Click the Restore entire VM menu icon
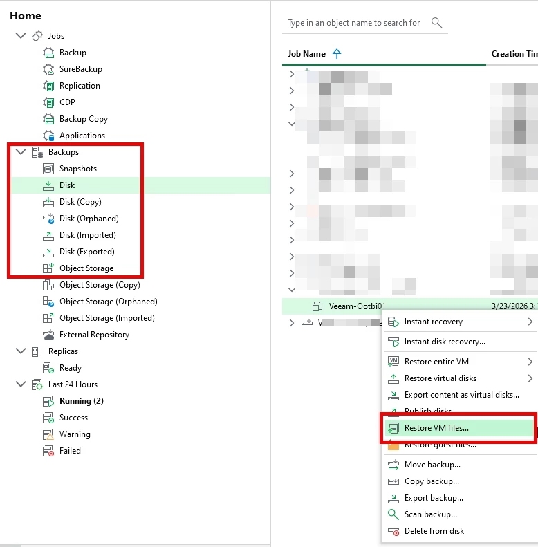538x547 pixels. tap(393, 362)
